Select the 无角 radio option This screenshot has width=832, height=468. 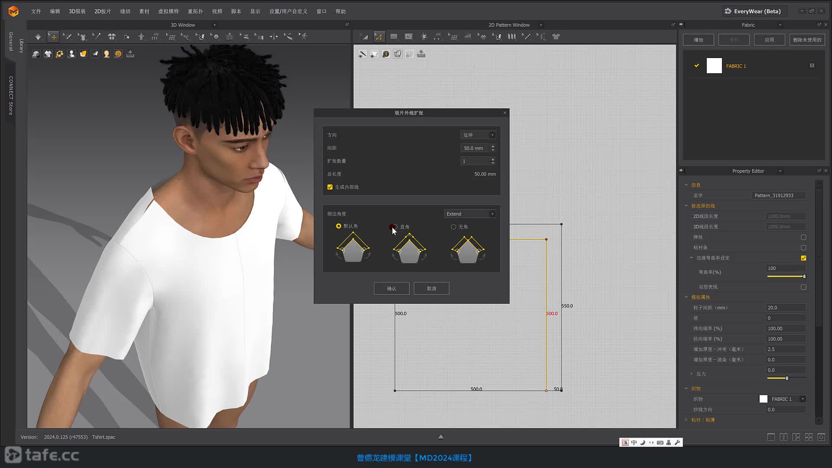(x=453, y=227)
